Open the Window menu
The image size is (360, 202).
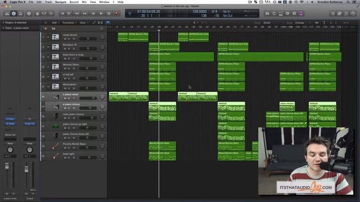(x=104, y=2)
